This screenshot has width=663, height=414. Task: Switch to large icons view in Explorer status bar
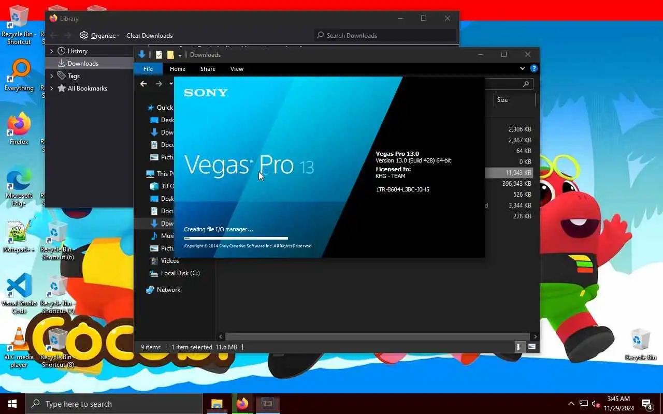pos(531,347)
